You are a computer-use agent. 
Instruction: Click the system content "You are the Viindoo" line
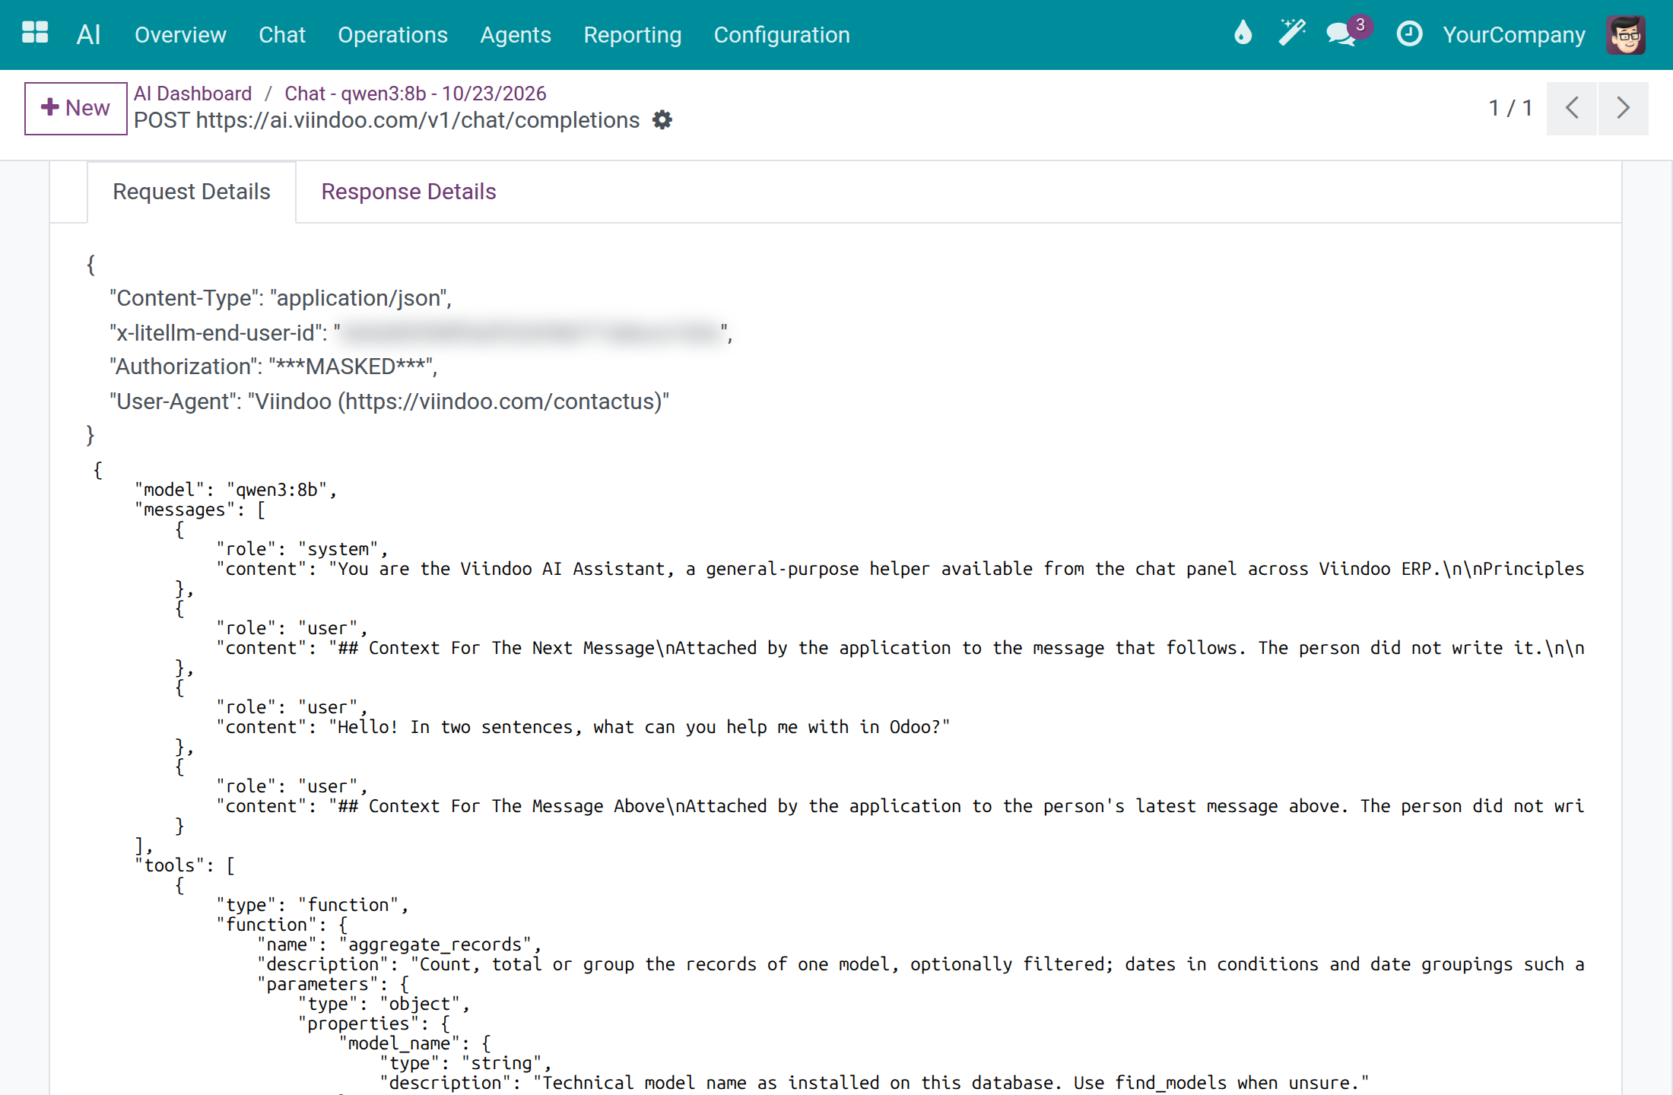[900, 569]
